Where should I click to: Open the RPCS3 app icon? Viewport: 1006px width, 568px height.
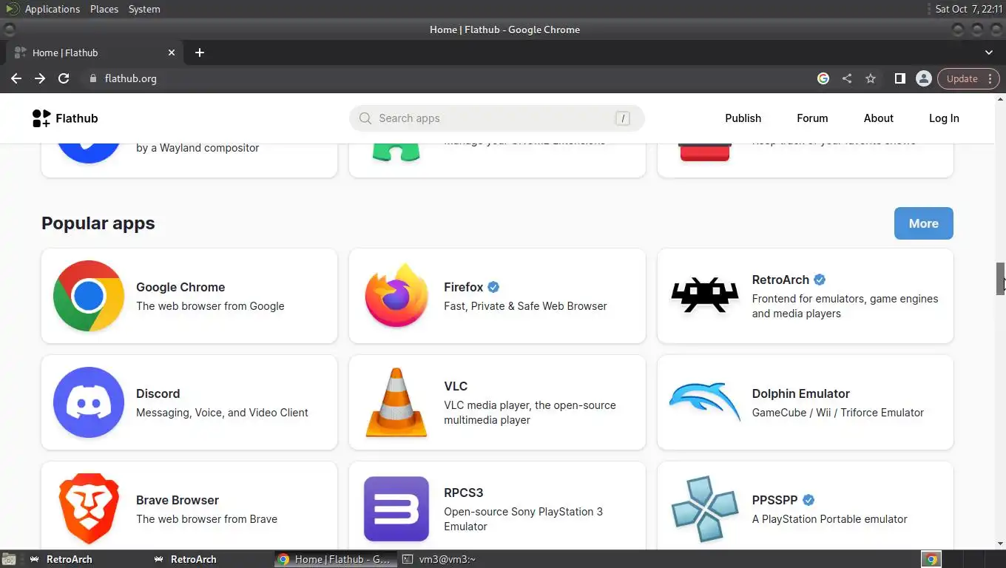[x=396, y=509]
